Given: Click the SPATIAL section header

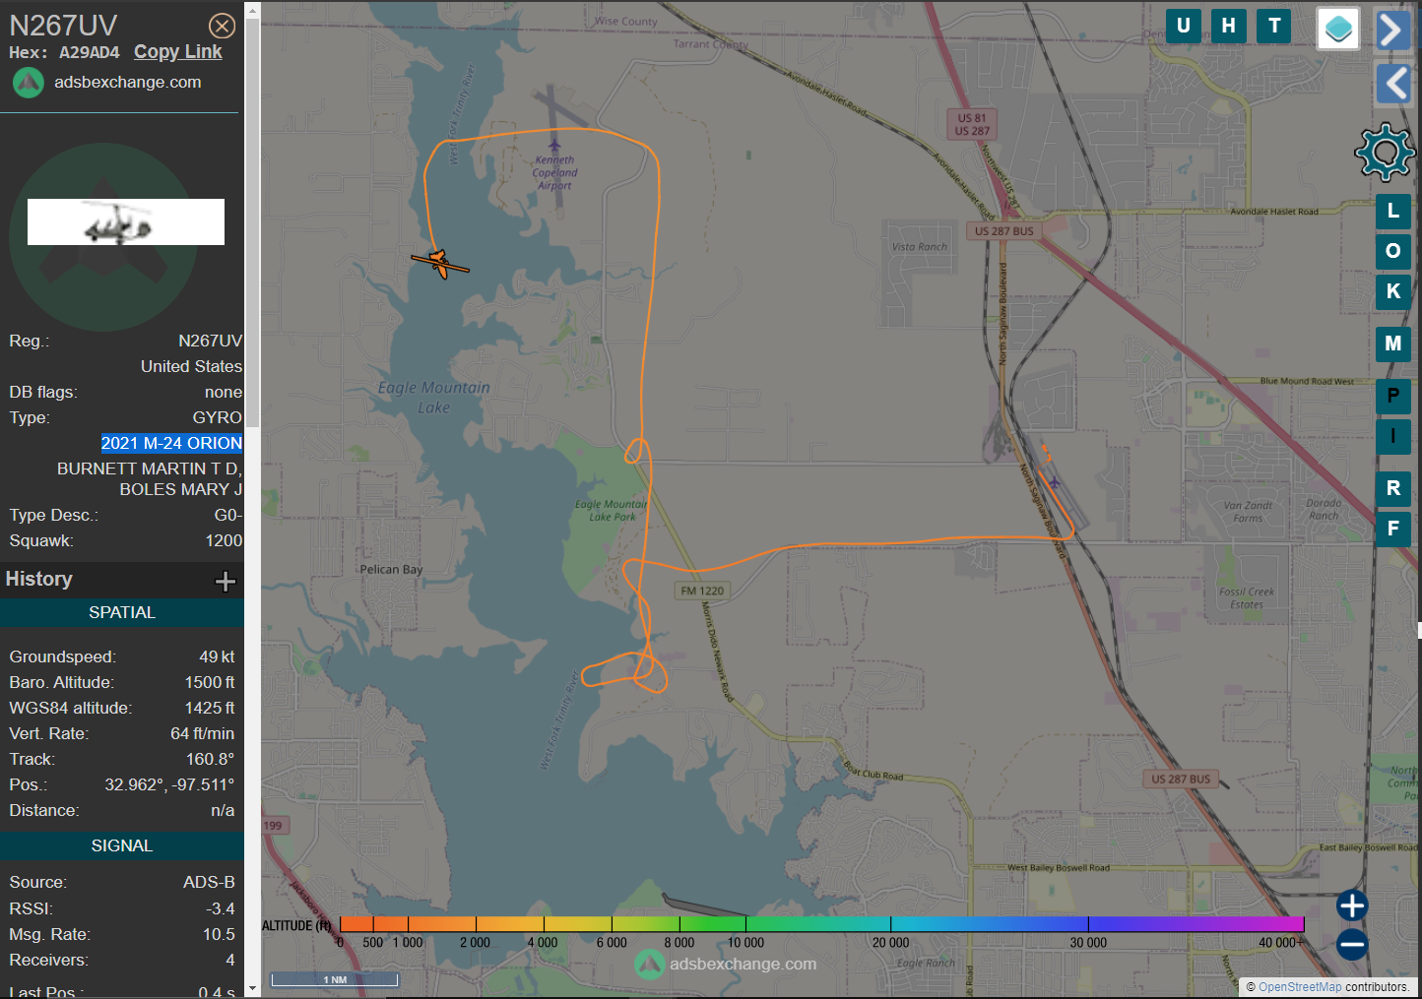Looking at the screenshot, I should (x=122, y=612).
